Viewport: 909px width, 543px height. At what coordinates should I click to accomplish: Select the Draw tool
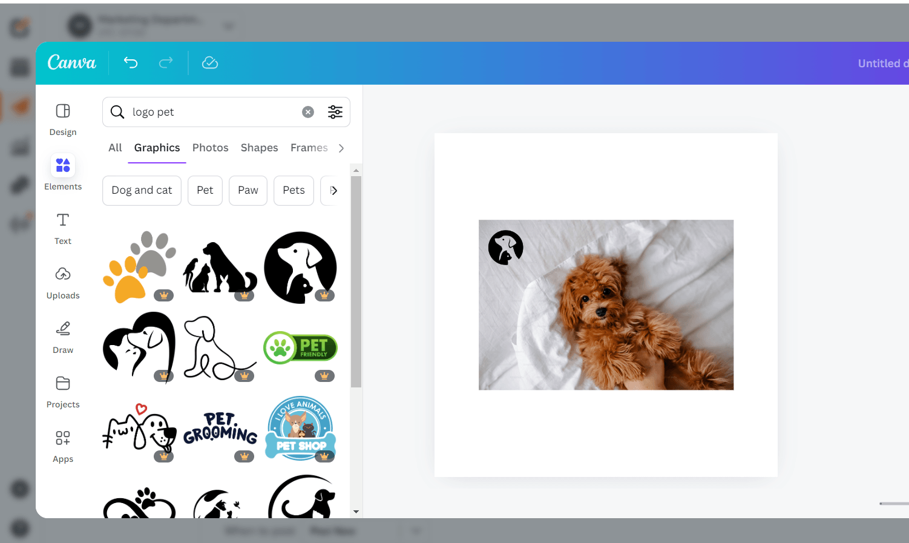pyautogui.click(x=62, y=336)
